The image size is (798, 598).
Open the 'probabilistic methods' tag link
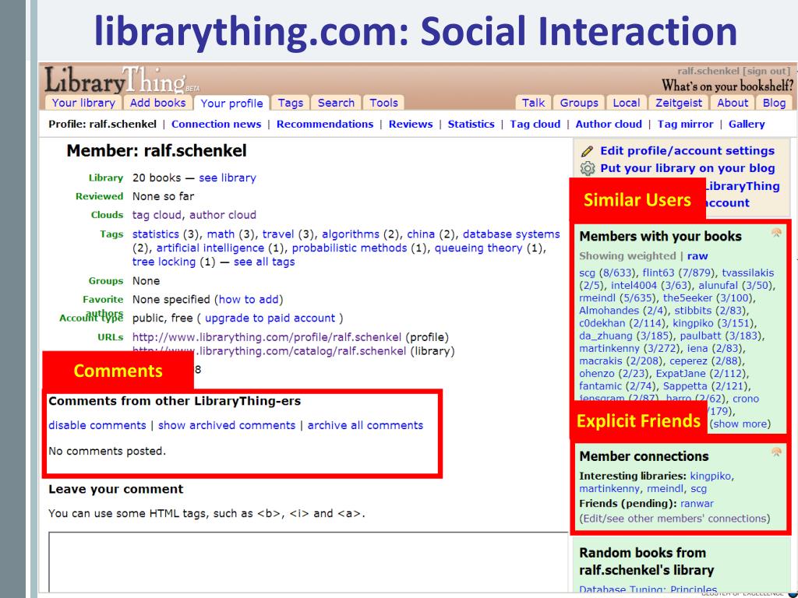point(350,248)
